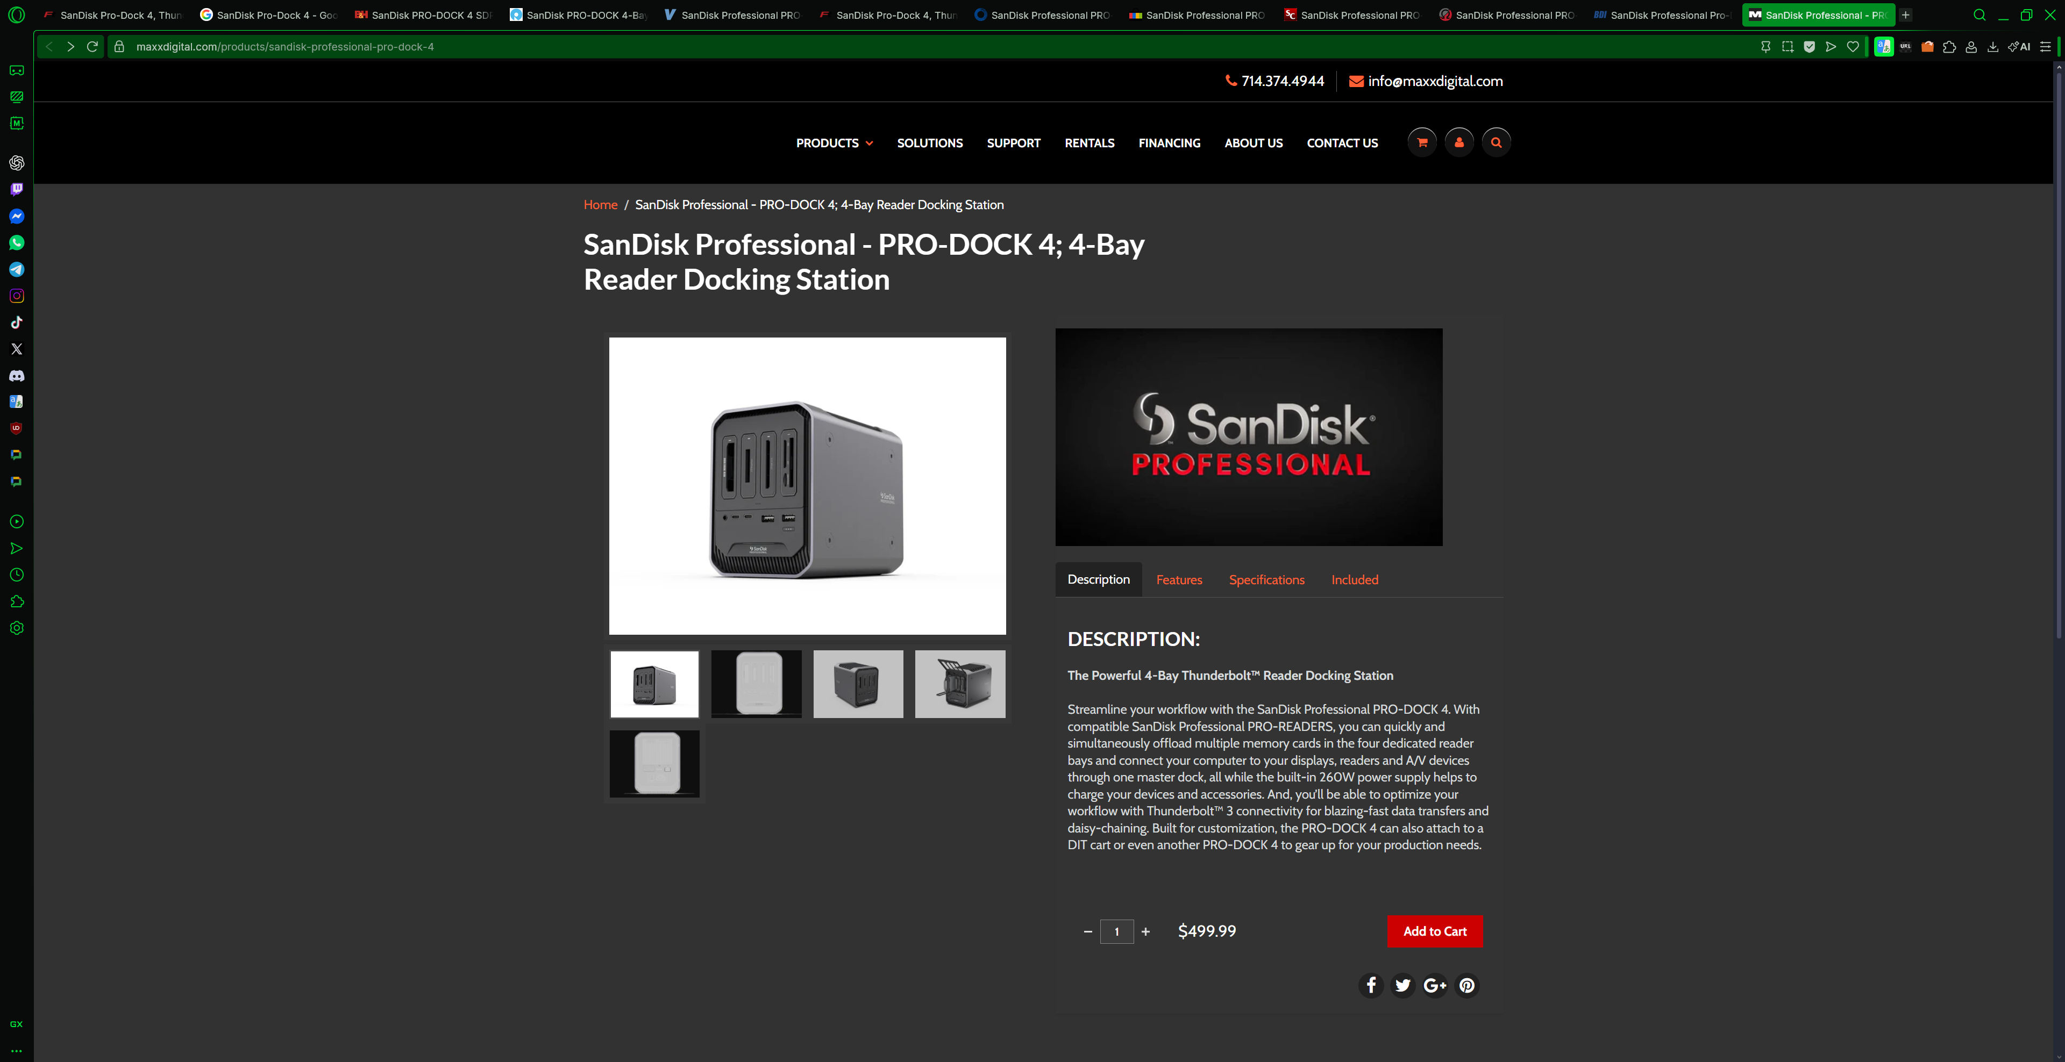Click the quantity input field
Image resolution: width=2065 pixels, height=1062 pixels.
(x=1117, y=931)
